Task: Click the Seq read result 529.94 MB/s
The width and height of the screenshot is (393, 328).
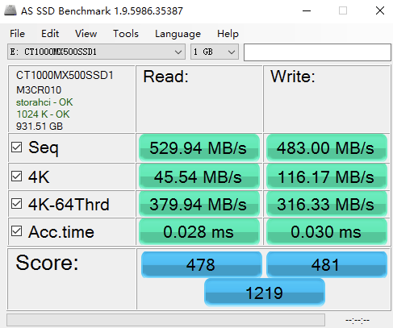Action: pyautogui.click(x=199, y=147)
